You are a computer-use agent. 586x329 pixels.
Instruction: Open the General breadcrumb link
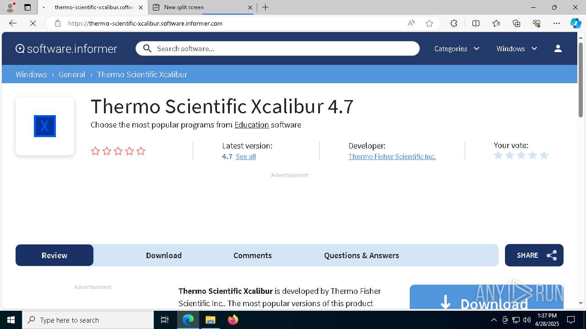click(72, 74)
